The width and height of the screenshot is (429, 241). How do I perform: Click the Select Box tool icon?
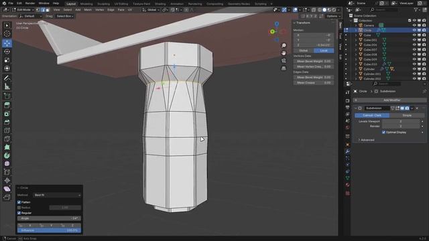pyautogui.click(x=7, y=25)
